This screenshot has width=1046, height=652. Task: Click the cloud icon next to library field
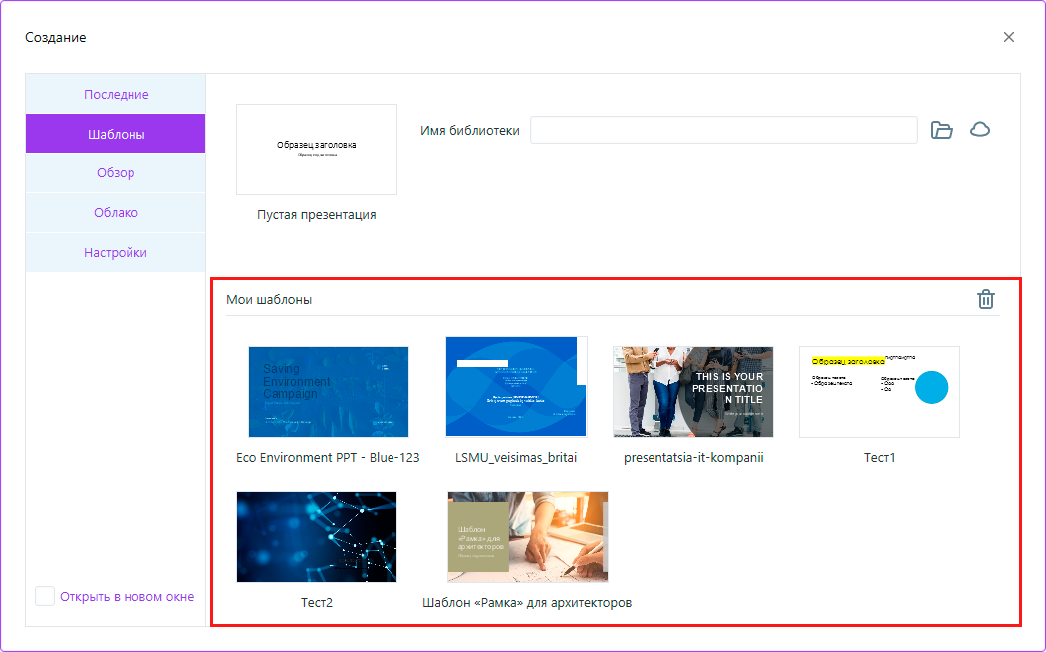pyautogui.click(x=980, y=129)
